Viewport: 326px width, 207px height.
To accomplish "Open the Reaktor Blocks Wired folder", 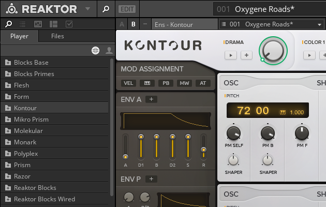I will pos(54,199).
